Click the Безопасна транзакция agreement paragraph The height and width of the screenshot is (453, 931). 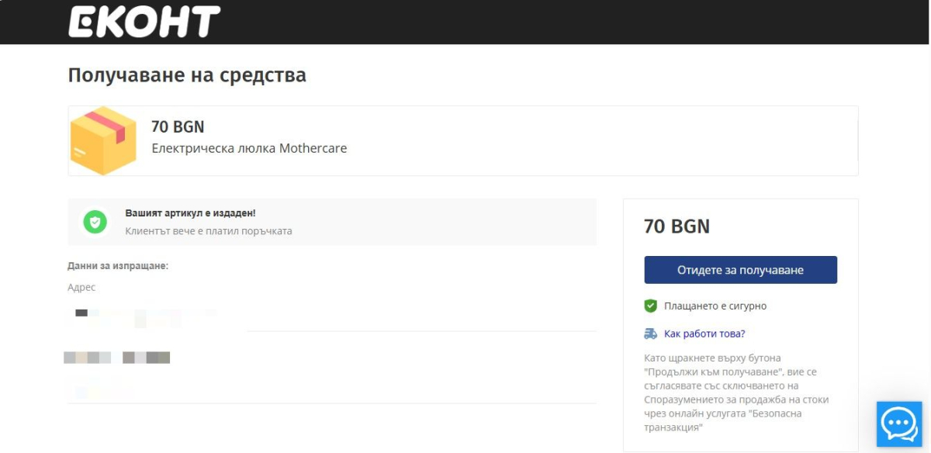point(736,392)
